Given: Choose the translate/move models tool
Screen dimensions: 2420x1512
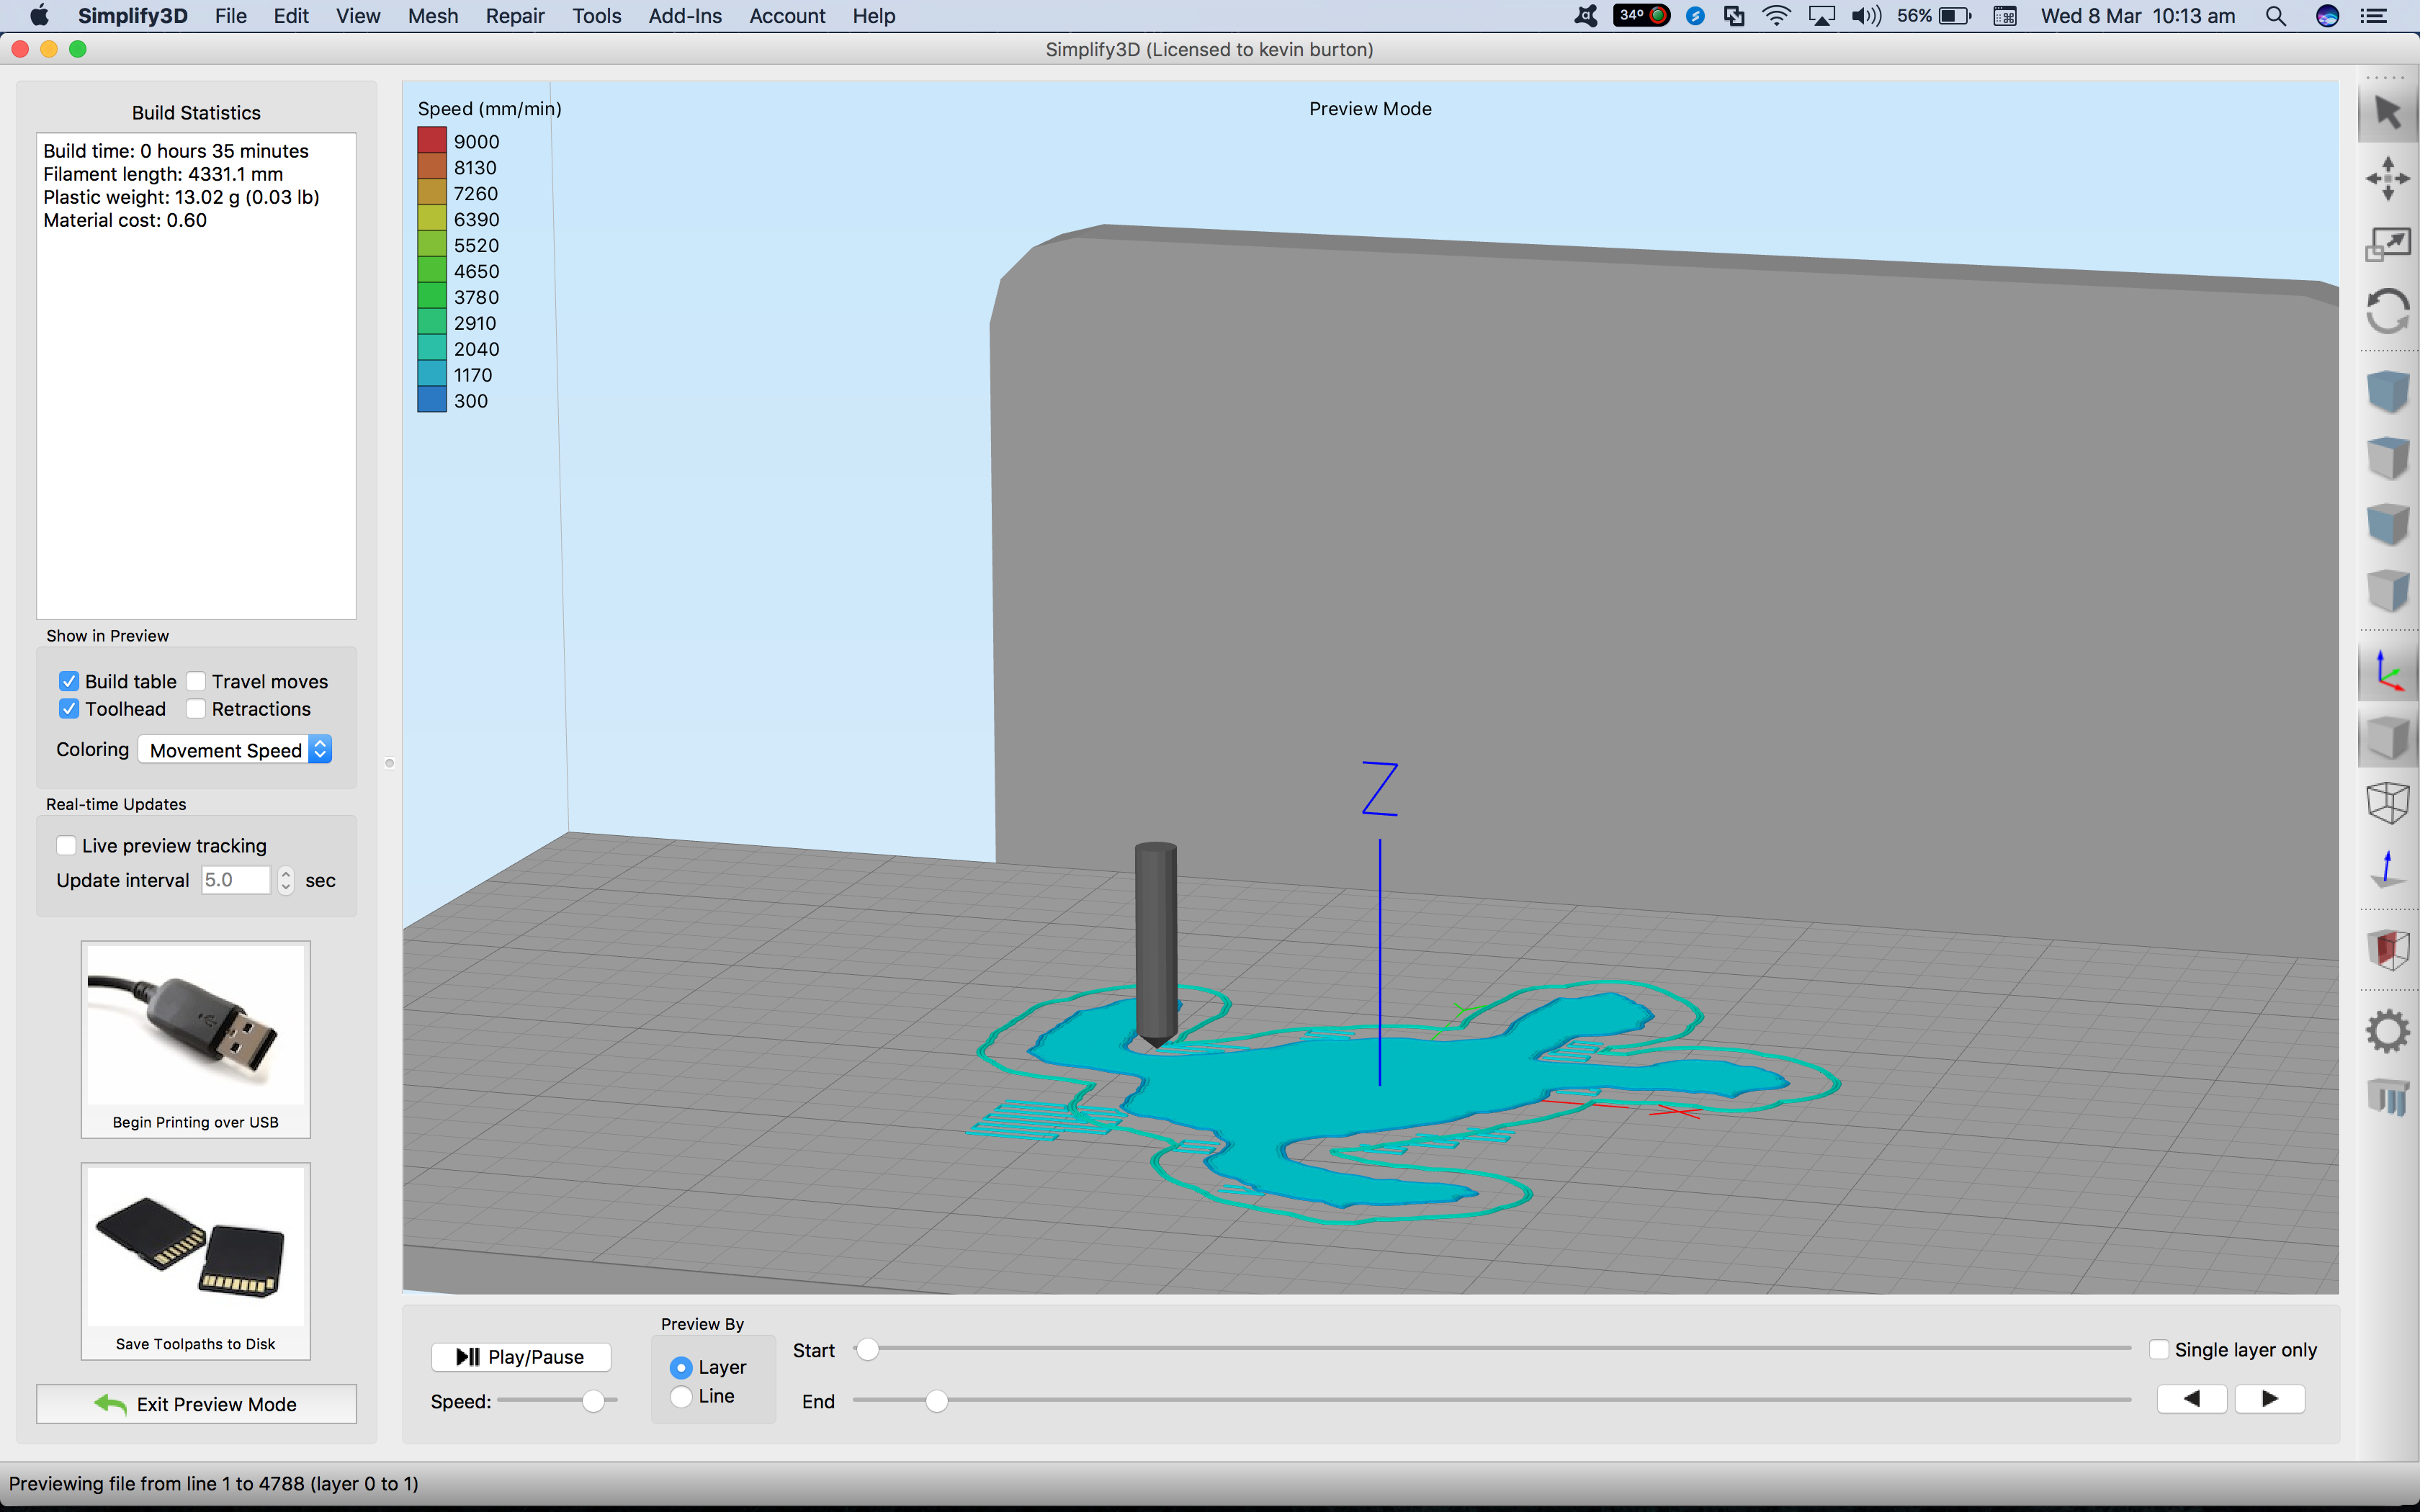Looking at the screenshot, I should 2387,178.
